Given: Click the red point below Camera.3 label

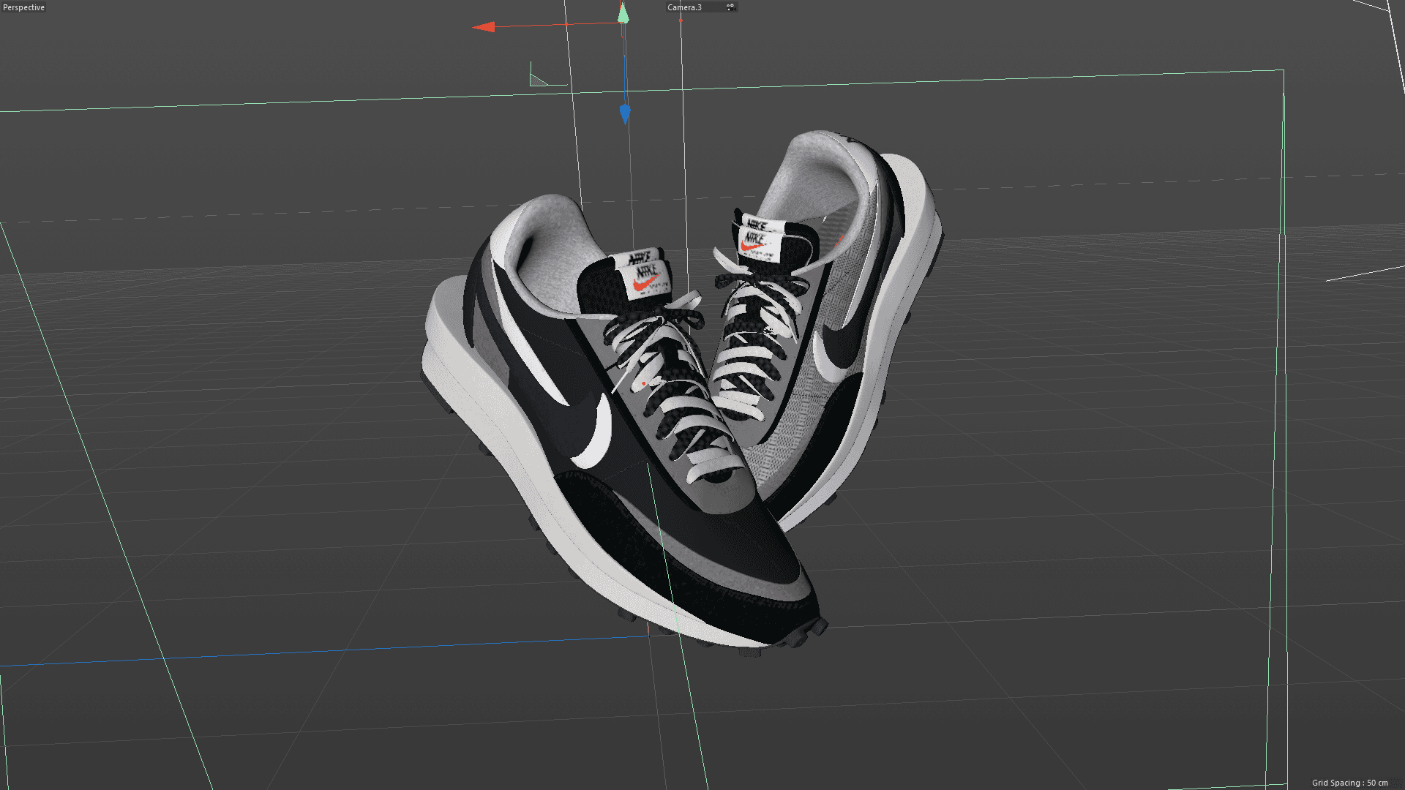Looking at the screenshot, I should coord(681,20).
